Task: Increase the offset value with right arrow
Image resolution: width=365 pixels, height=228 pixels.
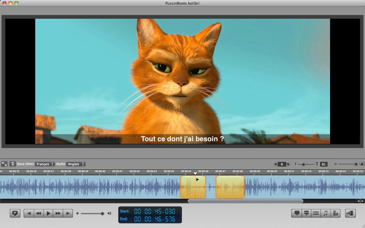Action: click(288, 164)
